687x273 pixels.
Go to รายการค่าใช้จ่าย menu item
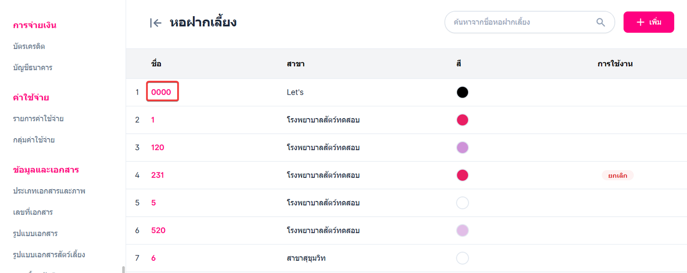click(x=38, y=119)
